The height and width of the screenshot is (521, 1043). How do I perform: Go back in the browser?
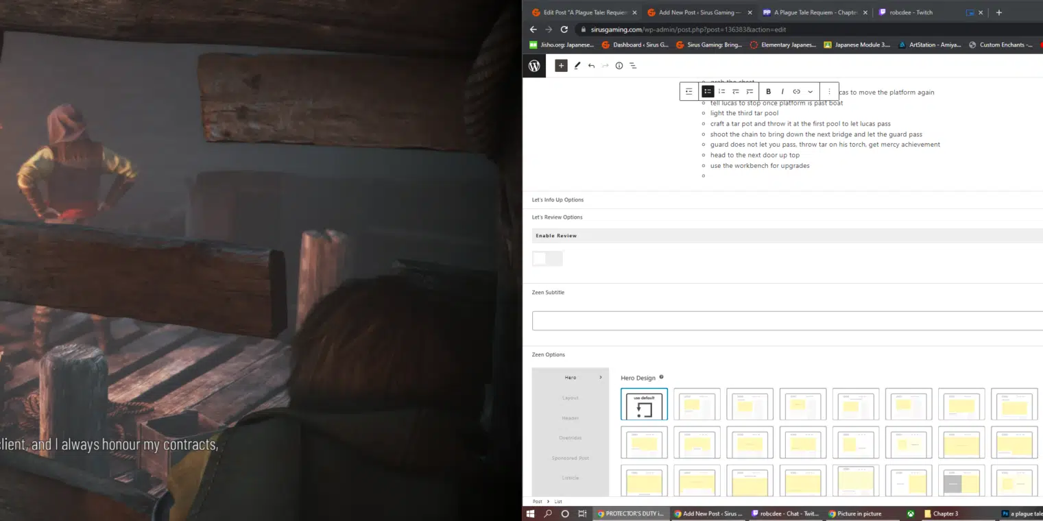coord(534,29)
